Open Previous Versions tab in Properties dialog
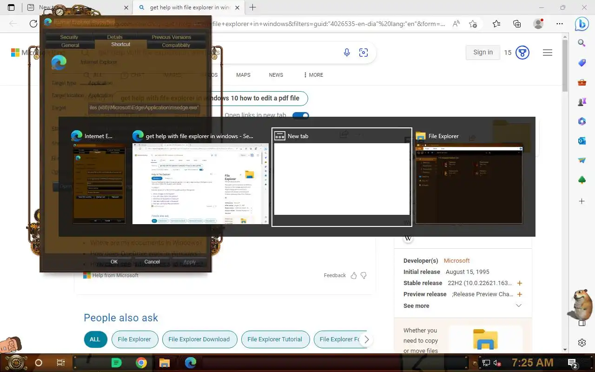This screenshot has width=595, height=372. 171,37
